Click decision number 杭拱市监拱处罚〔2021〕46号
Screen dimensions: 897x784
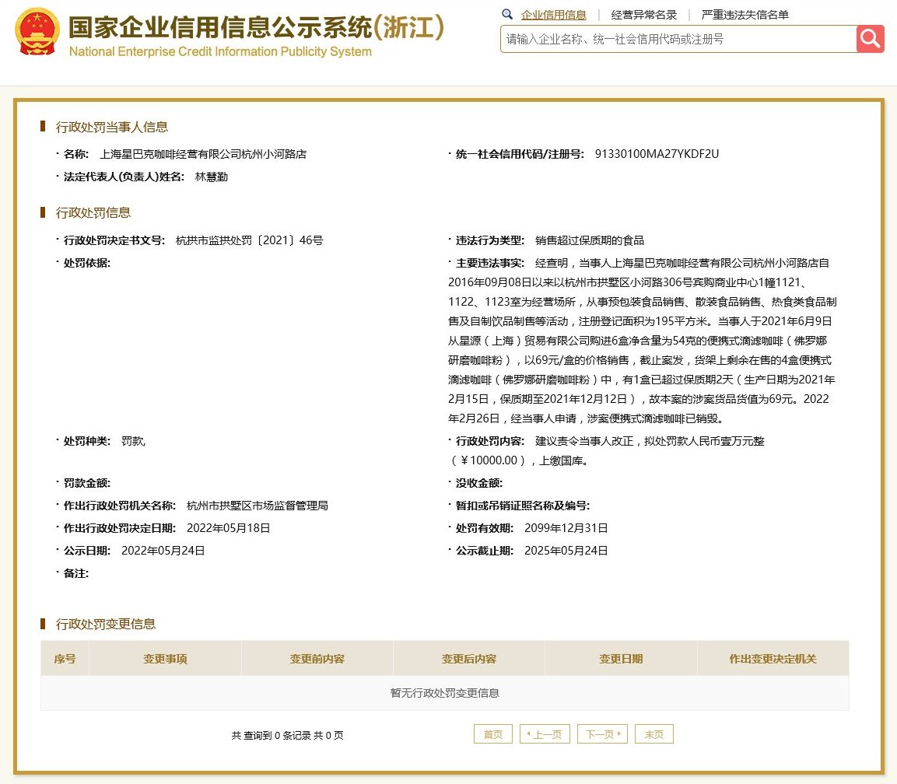click(250, 240)
